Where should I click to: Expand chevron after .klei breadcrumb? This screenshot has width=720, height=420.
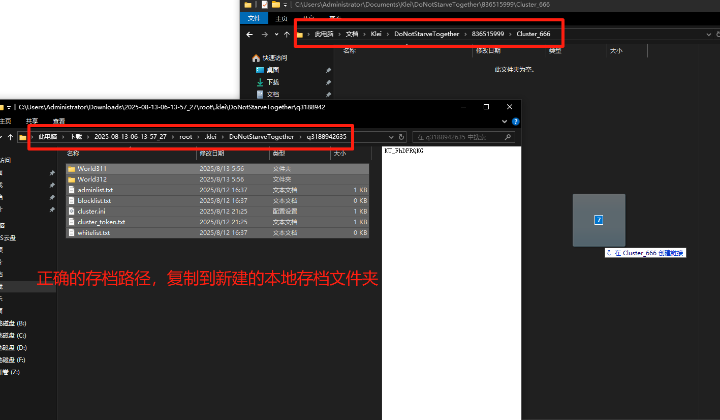[x=223, y=137]
